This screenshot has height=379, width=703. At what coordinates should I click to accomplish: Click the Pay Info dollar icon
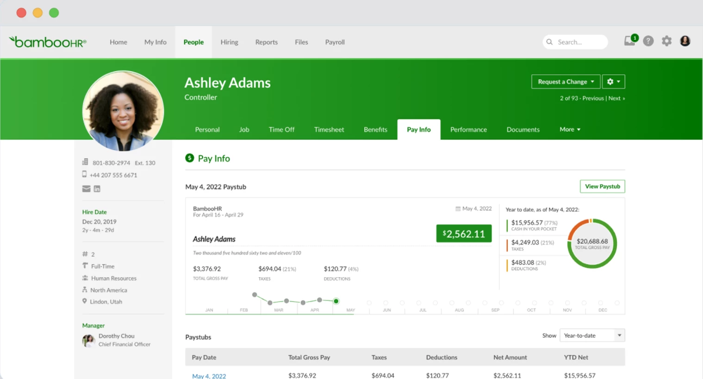pyautogui.click(x=190, y=158)
